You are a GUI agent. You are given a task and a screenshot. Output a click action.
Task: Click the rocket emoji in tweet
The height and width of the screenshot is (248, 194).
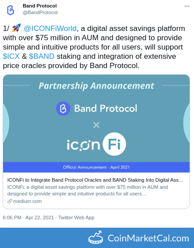click(x=16, y=28)
